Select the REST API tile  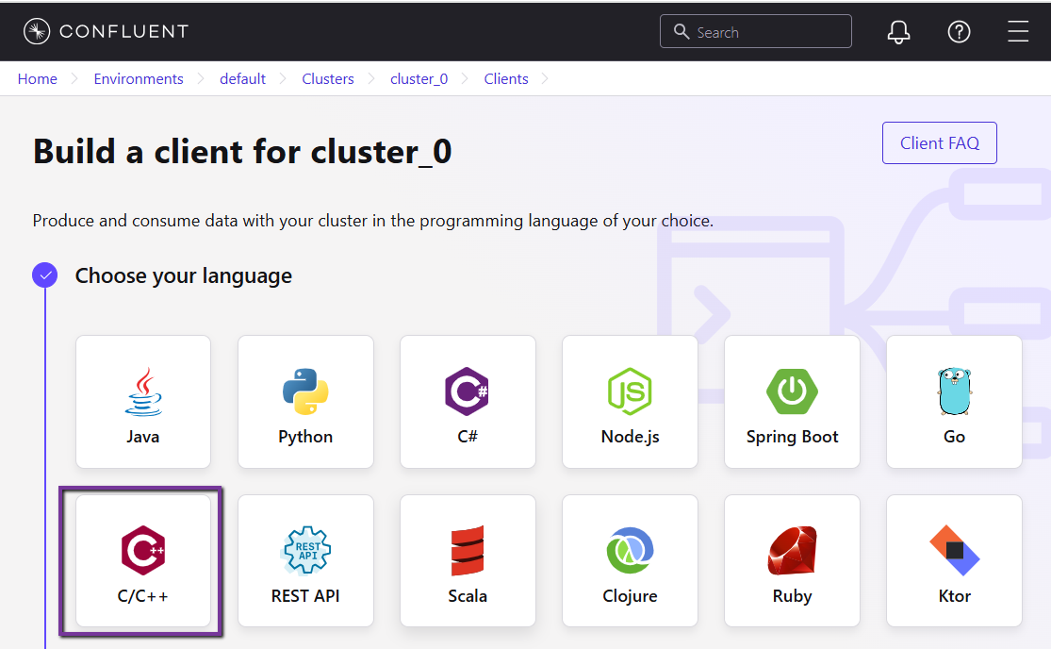point(305,561)
